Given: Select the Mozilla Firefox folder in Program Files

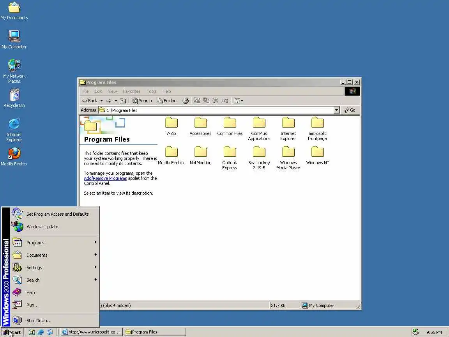Looking at the screenshot, I should click(x=171, y=156).
